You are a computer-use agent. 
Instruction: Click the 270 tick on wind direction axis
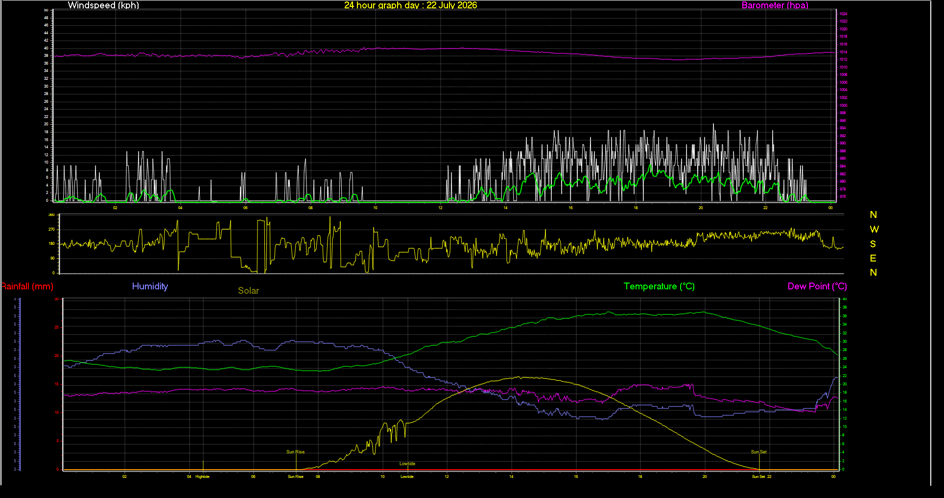[x=51, y=230]
